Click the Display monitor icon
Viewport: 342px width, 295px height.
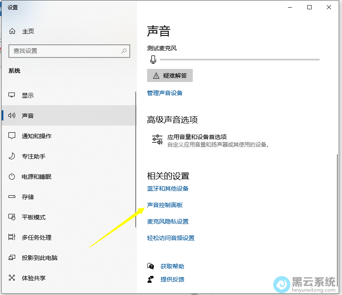tap(12, 96)
